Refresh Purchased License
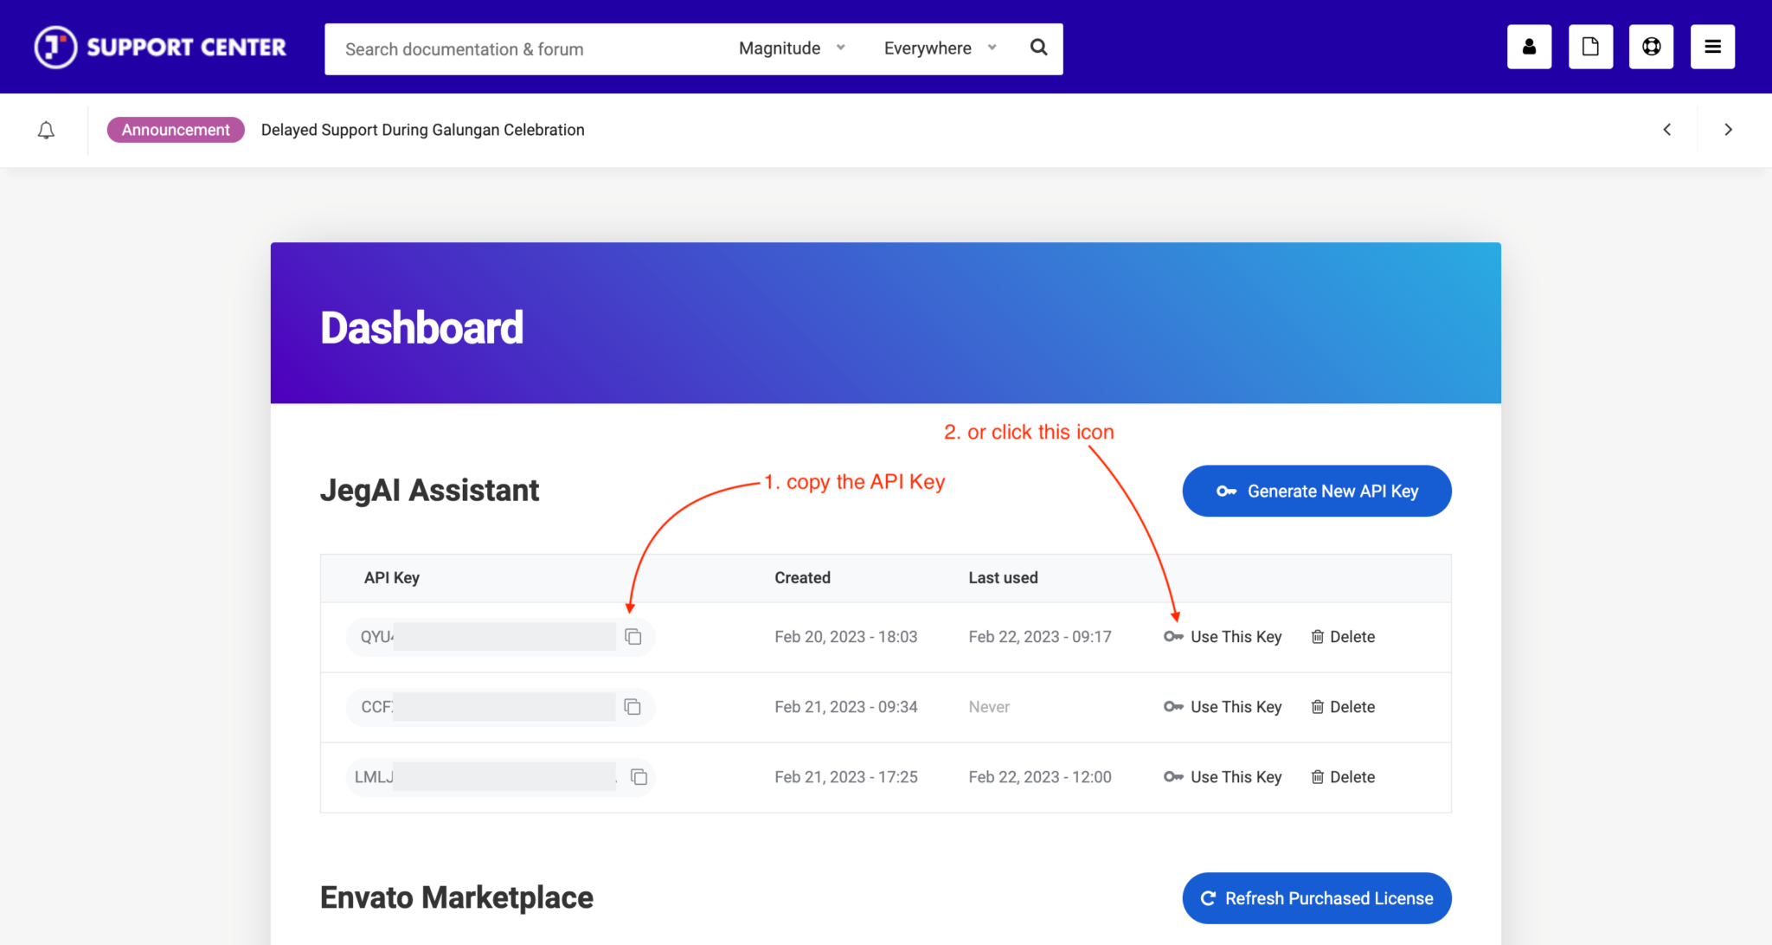1772x945 pixels. tap(1316, 897)
